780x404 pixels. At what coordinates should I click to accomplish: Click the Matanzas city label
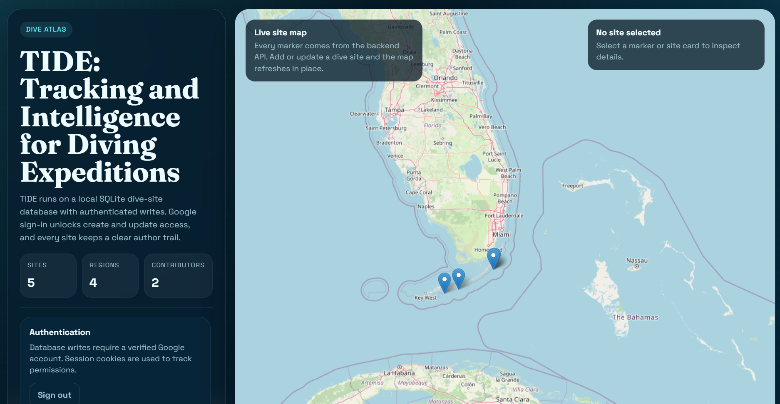(436, 367)
